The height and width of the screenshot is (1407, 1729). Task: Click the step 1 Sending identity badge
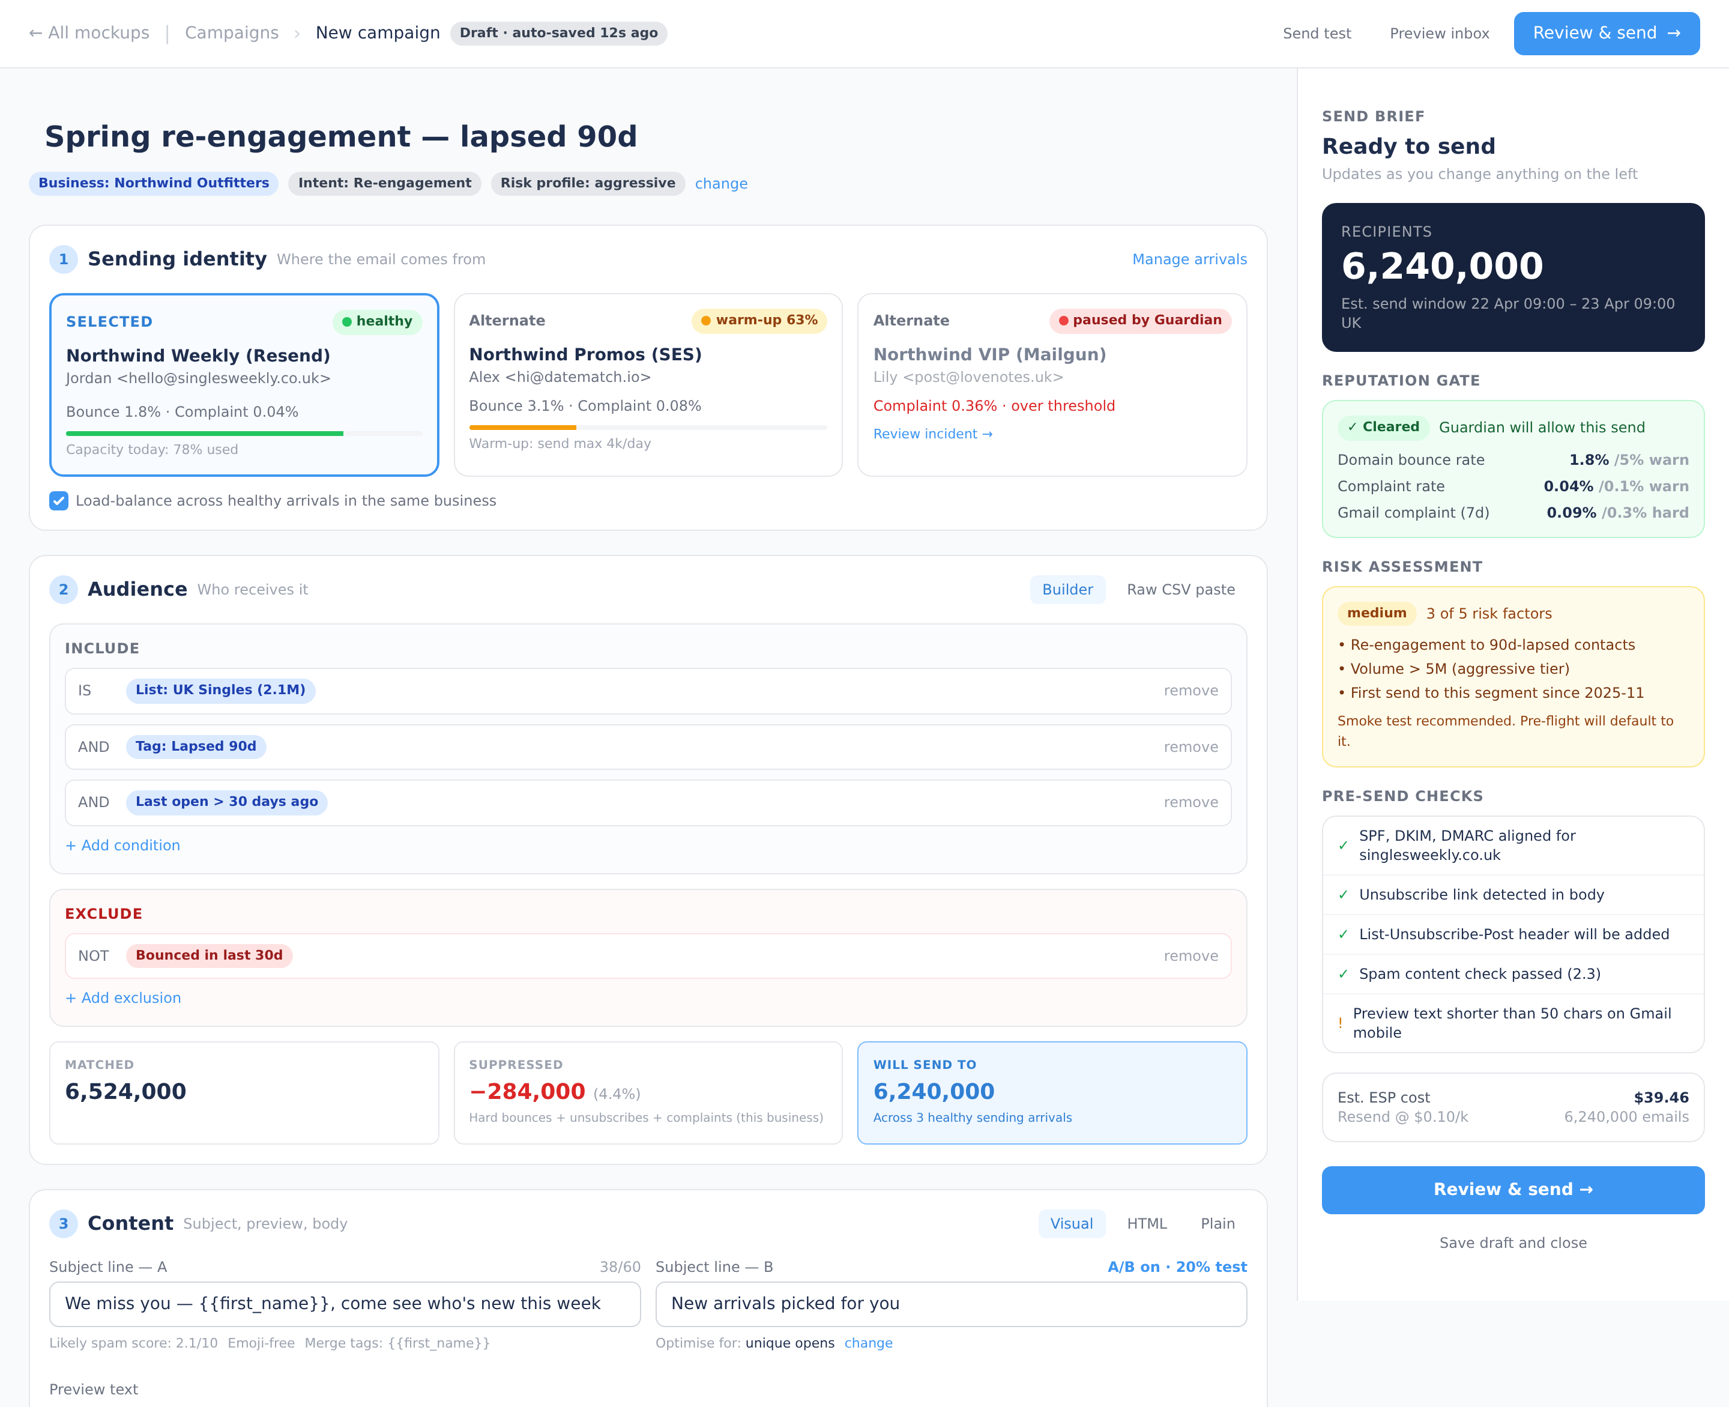click(x=63, y=259)
